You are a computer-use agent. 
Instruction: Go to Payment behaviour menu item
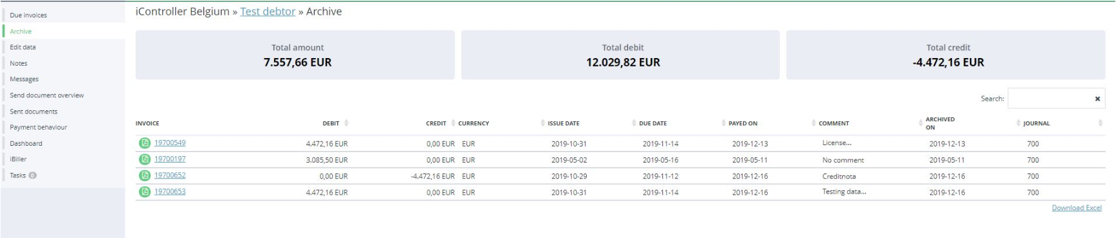pos(38,127)
